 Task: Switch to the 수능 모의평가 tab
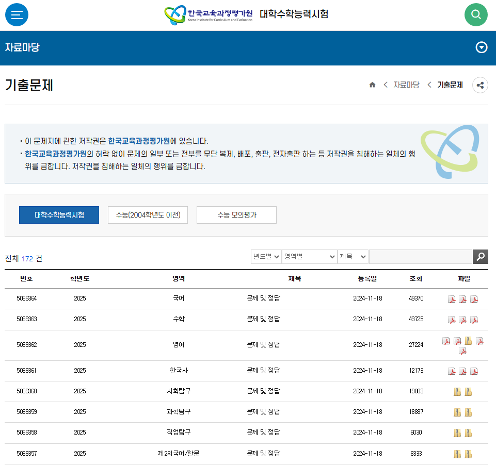click(x=236, y=215)
